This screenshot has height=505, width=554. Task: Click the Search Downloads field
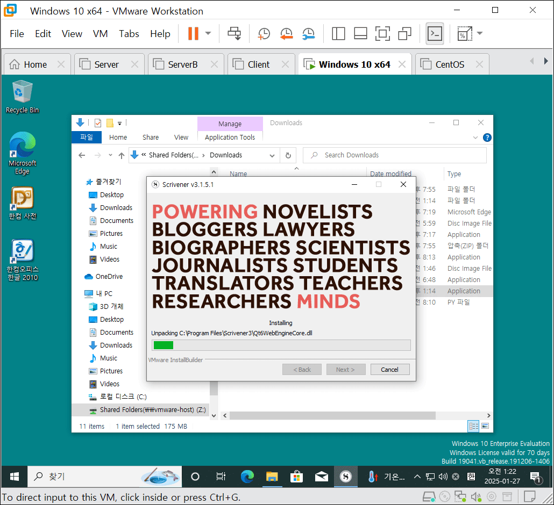click(395, 155)
